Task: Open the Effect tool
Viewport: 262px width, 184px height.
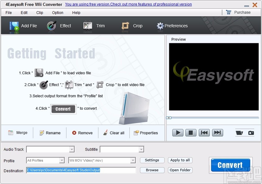Action: (52, 26)
